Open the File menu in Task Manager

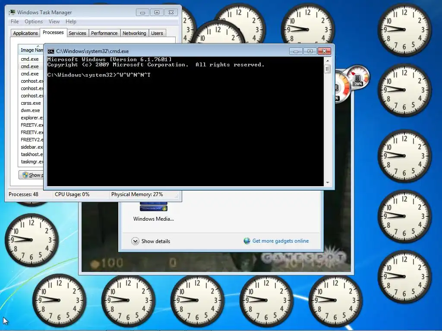15,22
